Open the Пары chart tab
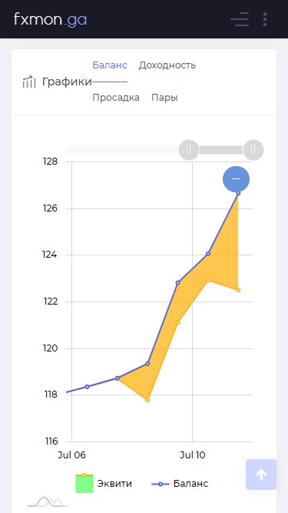Viewport: 288px width, 513px height. pyautogui.click(x=164, y=98)
